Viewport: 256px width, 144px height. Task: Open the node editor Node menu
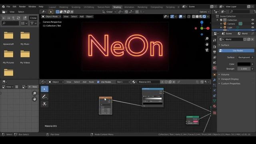pyautogui.click(x=92, y=82)
